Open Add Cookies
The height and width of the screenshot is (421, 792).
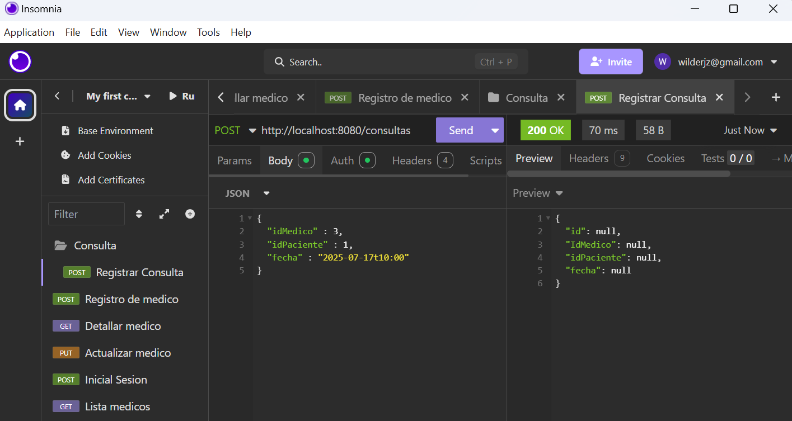(x=96, y=155)
